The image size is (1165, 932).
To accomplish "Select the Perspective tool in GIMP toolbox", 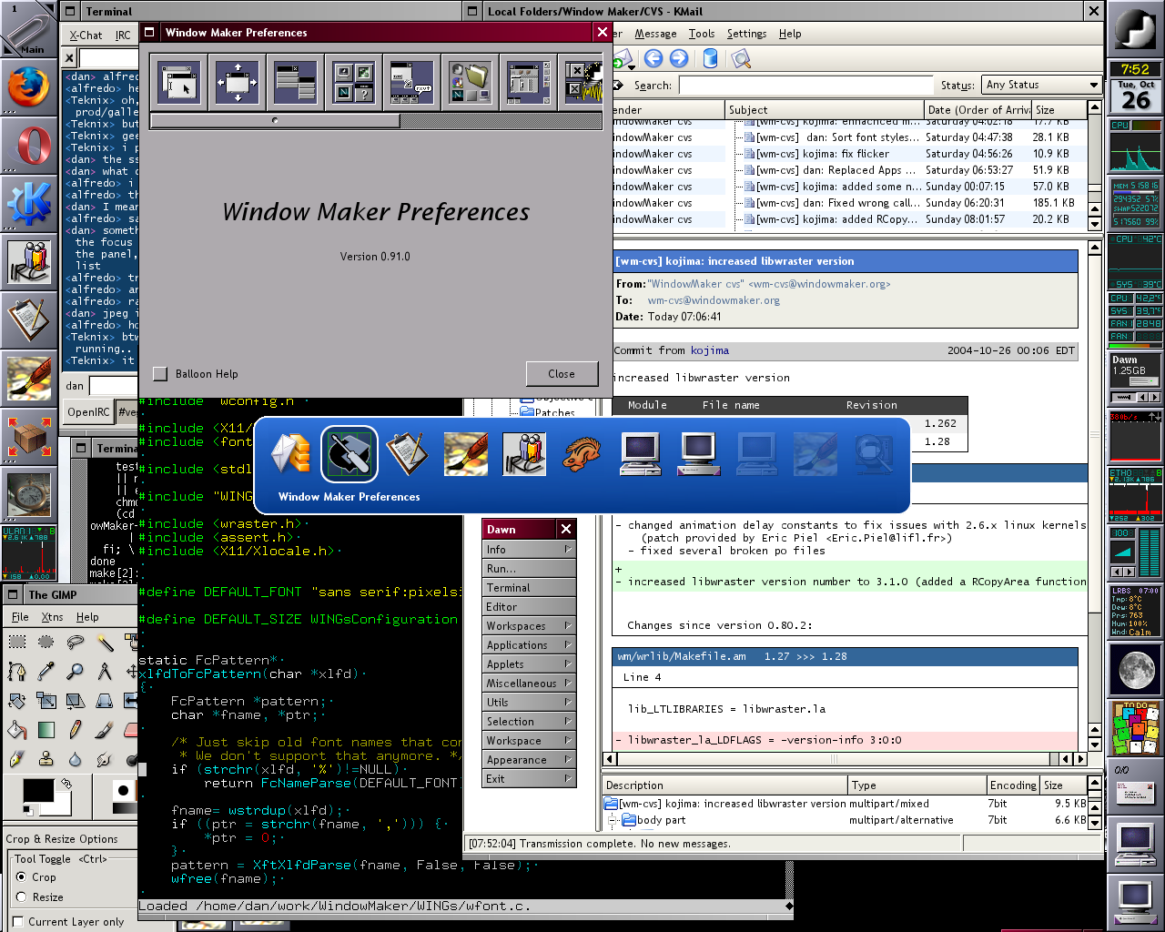I will click(105, 701).
